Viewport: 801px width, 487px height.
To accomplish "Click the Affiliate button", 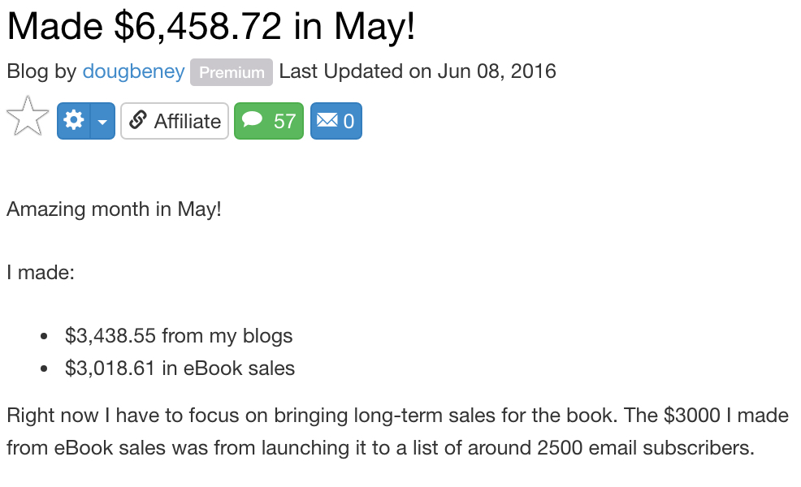I will (175, 121).
